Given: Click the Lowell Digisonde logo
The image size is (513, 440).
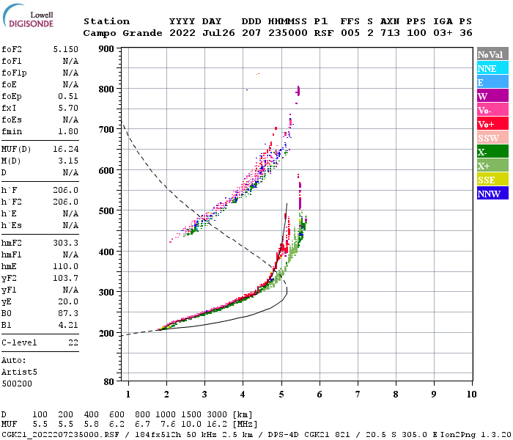Looking at the screenshot, I should (x=28, y=15).
